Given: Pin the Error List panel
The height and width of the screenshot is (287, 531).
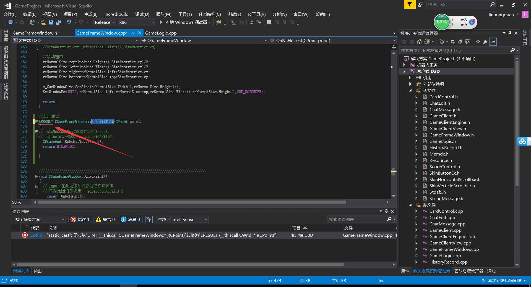Looking at the screenshot, I should point(387,211).
